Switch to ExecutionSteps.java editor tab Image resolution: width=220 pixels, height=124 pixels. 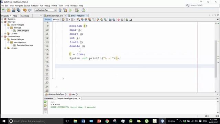(x=55, y=16)
